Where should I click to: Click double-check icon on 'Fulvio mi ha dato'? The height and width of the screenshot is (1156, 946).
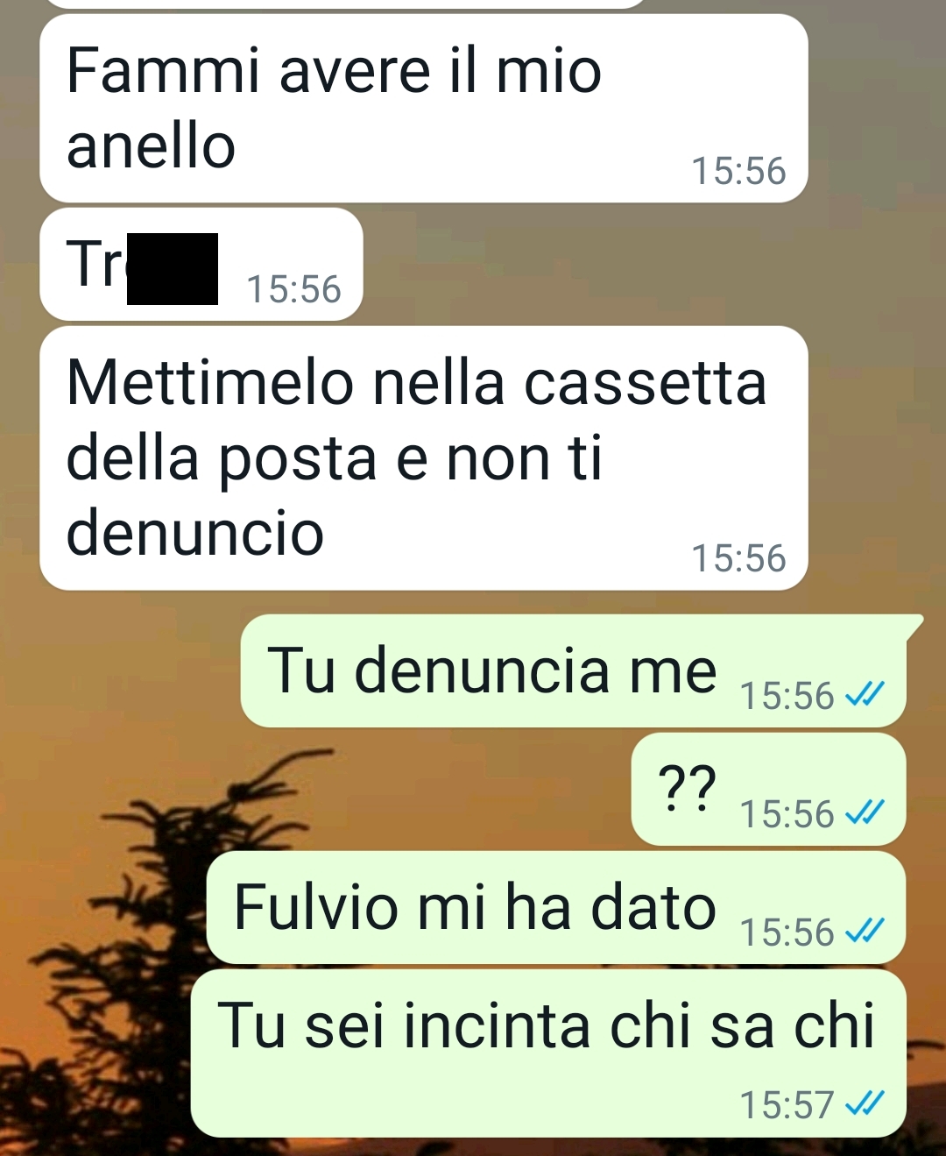coord(865,933)
